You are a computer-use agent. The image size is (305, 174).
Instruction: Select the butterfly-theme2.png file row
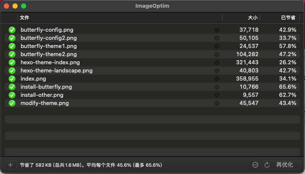click(x=152, y=54)
